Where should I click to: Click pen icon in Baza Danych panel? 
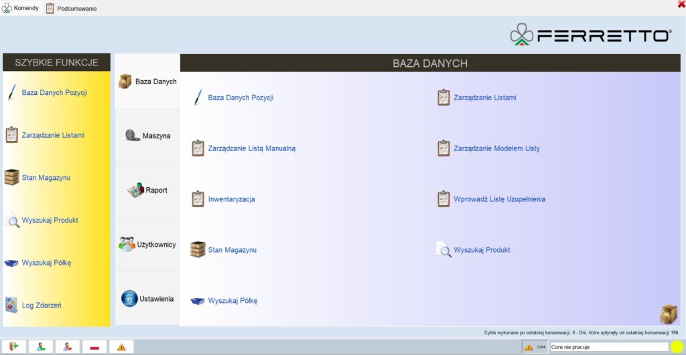198,98
